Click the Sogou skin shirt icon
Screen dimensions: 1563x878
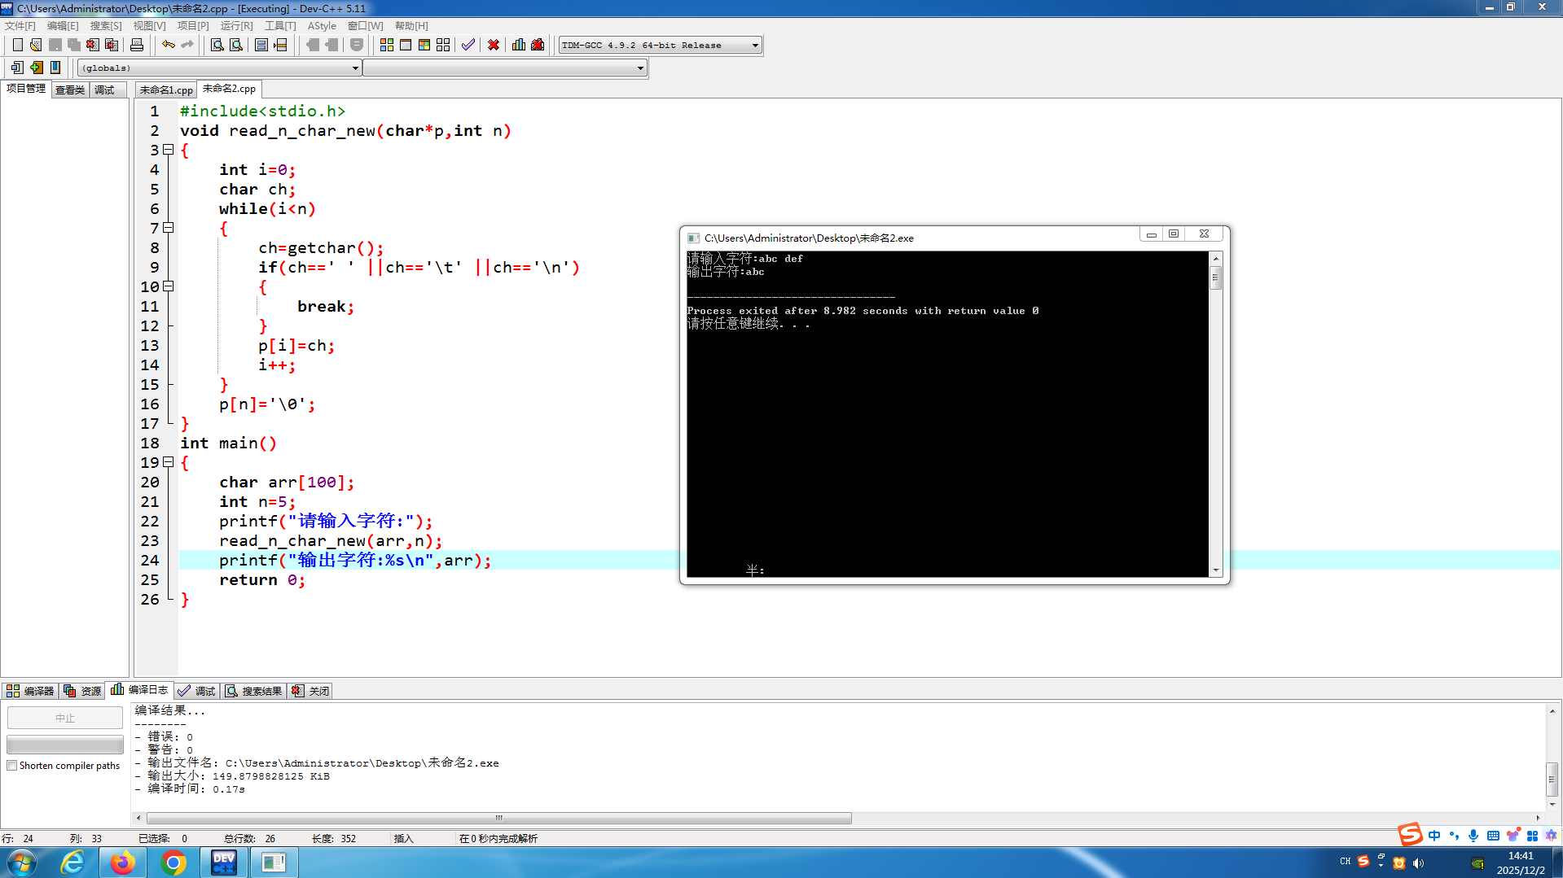pos(1513,836)
